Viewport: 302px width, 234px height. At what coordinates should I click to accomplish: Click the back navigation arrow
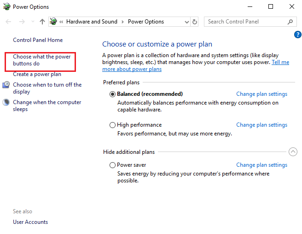click(8, 22)
